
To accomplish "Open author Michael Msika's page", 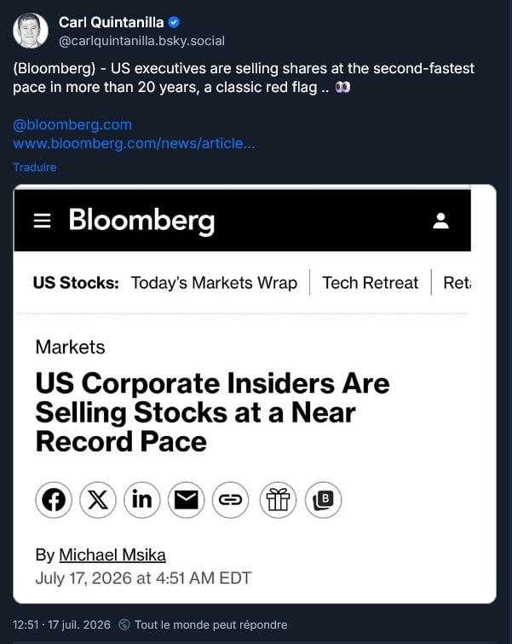I will click(x=112, y=555).
